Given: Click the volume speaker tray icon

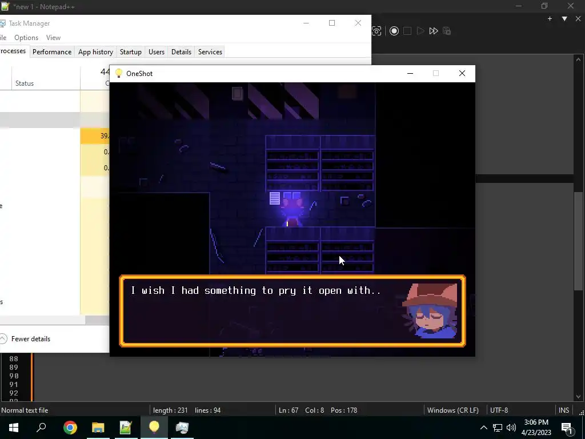Looking at the screenshot, I should coord(511,428).
